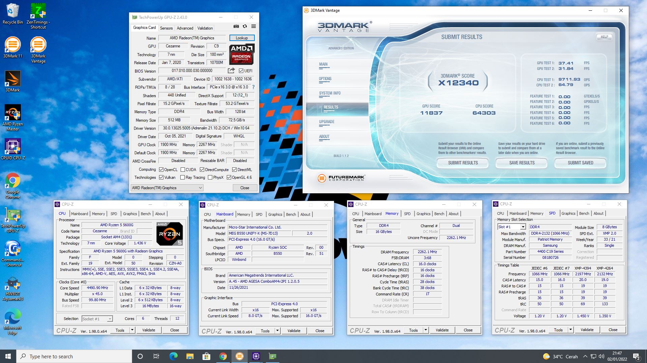Open the Graphics tab in CPU-Z Memory window
The height and width of the screenshot is (363, 647).
coord(423,214)
